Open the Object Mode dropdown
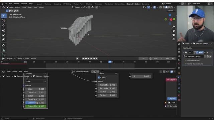This screenshot has height=120, width=214. (x=13, y=7)
